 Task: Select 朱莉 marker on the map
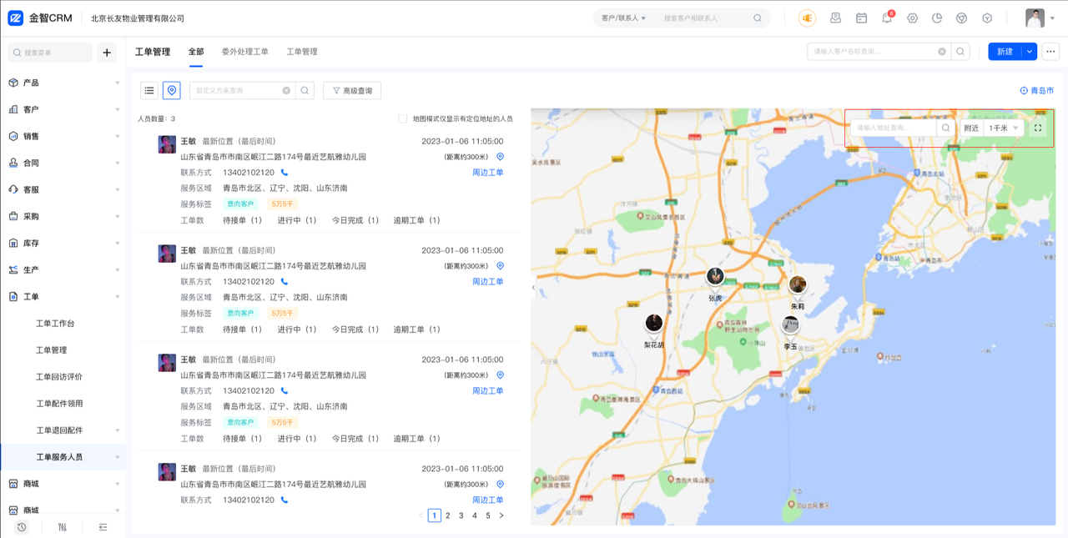coord(798,285)
